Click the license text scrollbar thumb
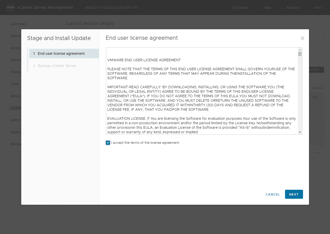The width and height of the screenshot is (330, 234). [x=300, y=54]
